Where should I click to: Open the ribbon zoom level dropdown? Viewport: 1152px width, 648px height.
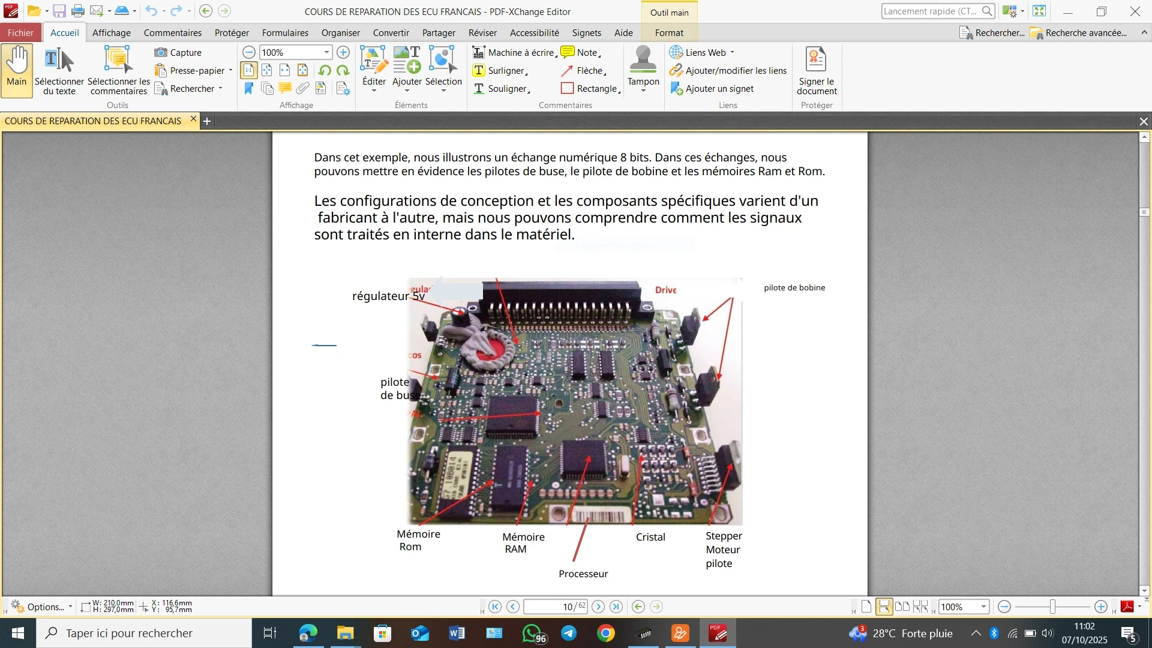(x=326, y=53)
